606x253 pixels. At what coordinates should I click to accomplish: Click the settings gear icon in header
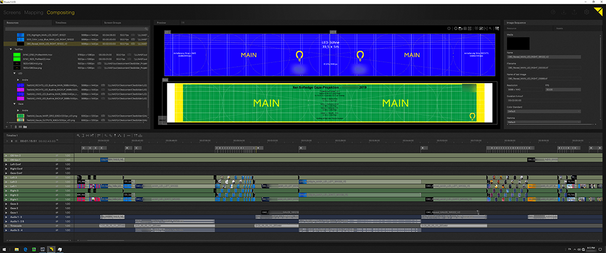tap(586, 12)
